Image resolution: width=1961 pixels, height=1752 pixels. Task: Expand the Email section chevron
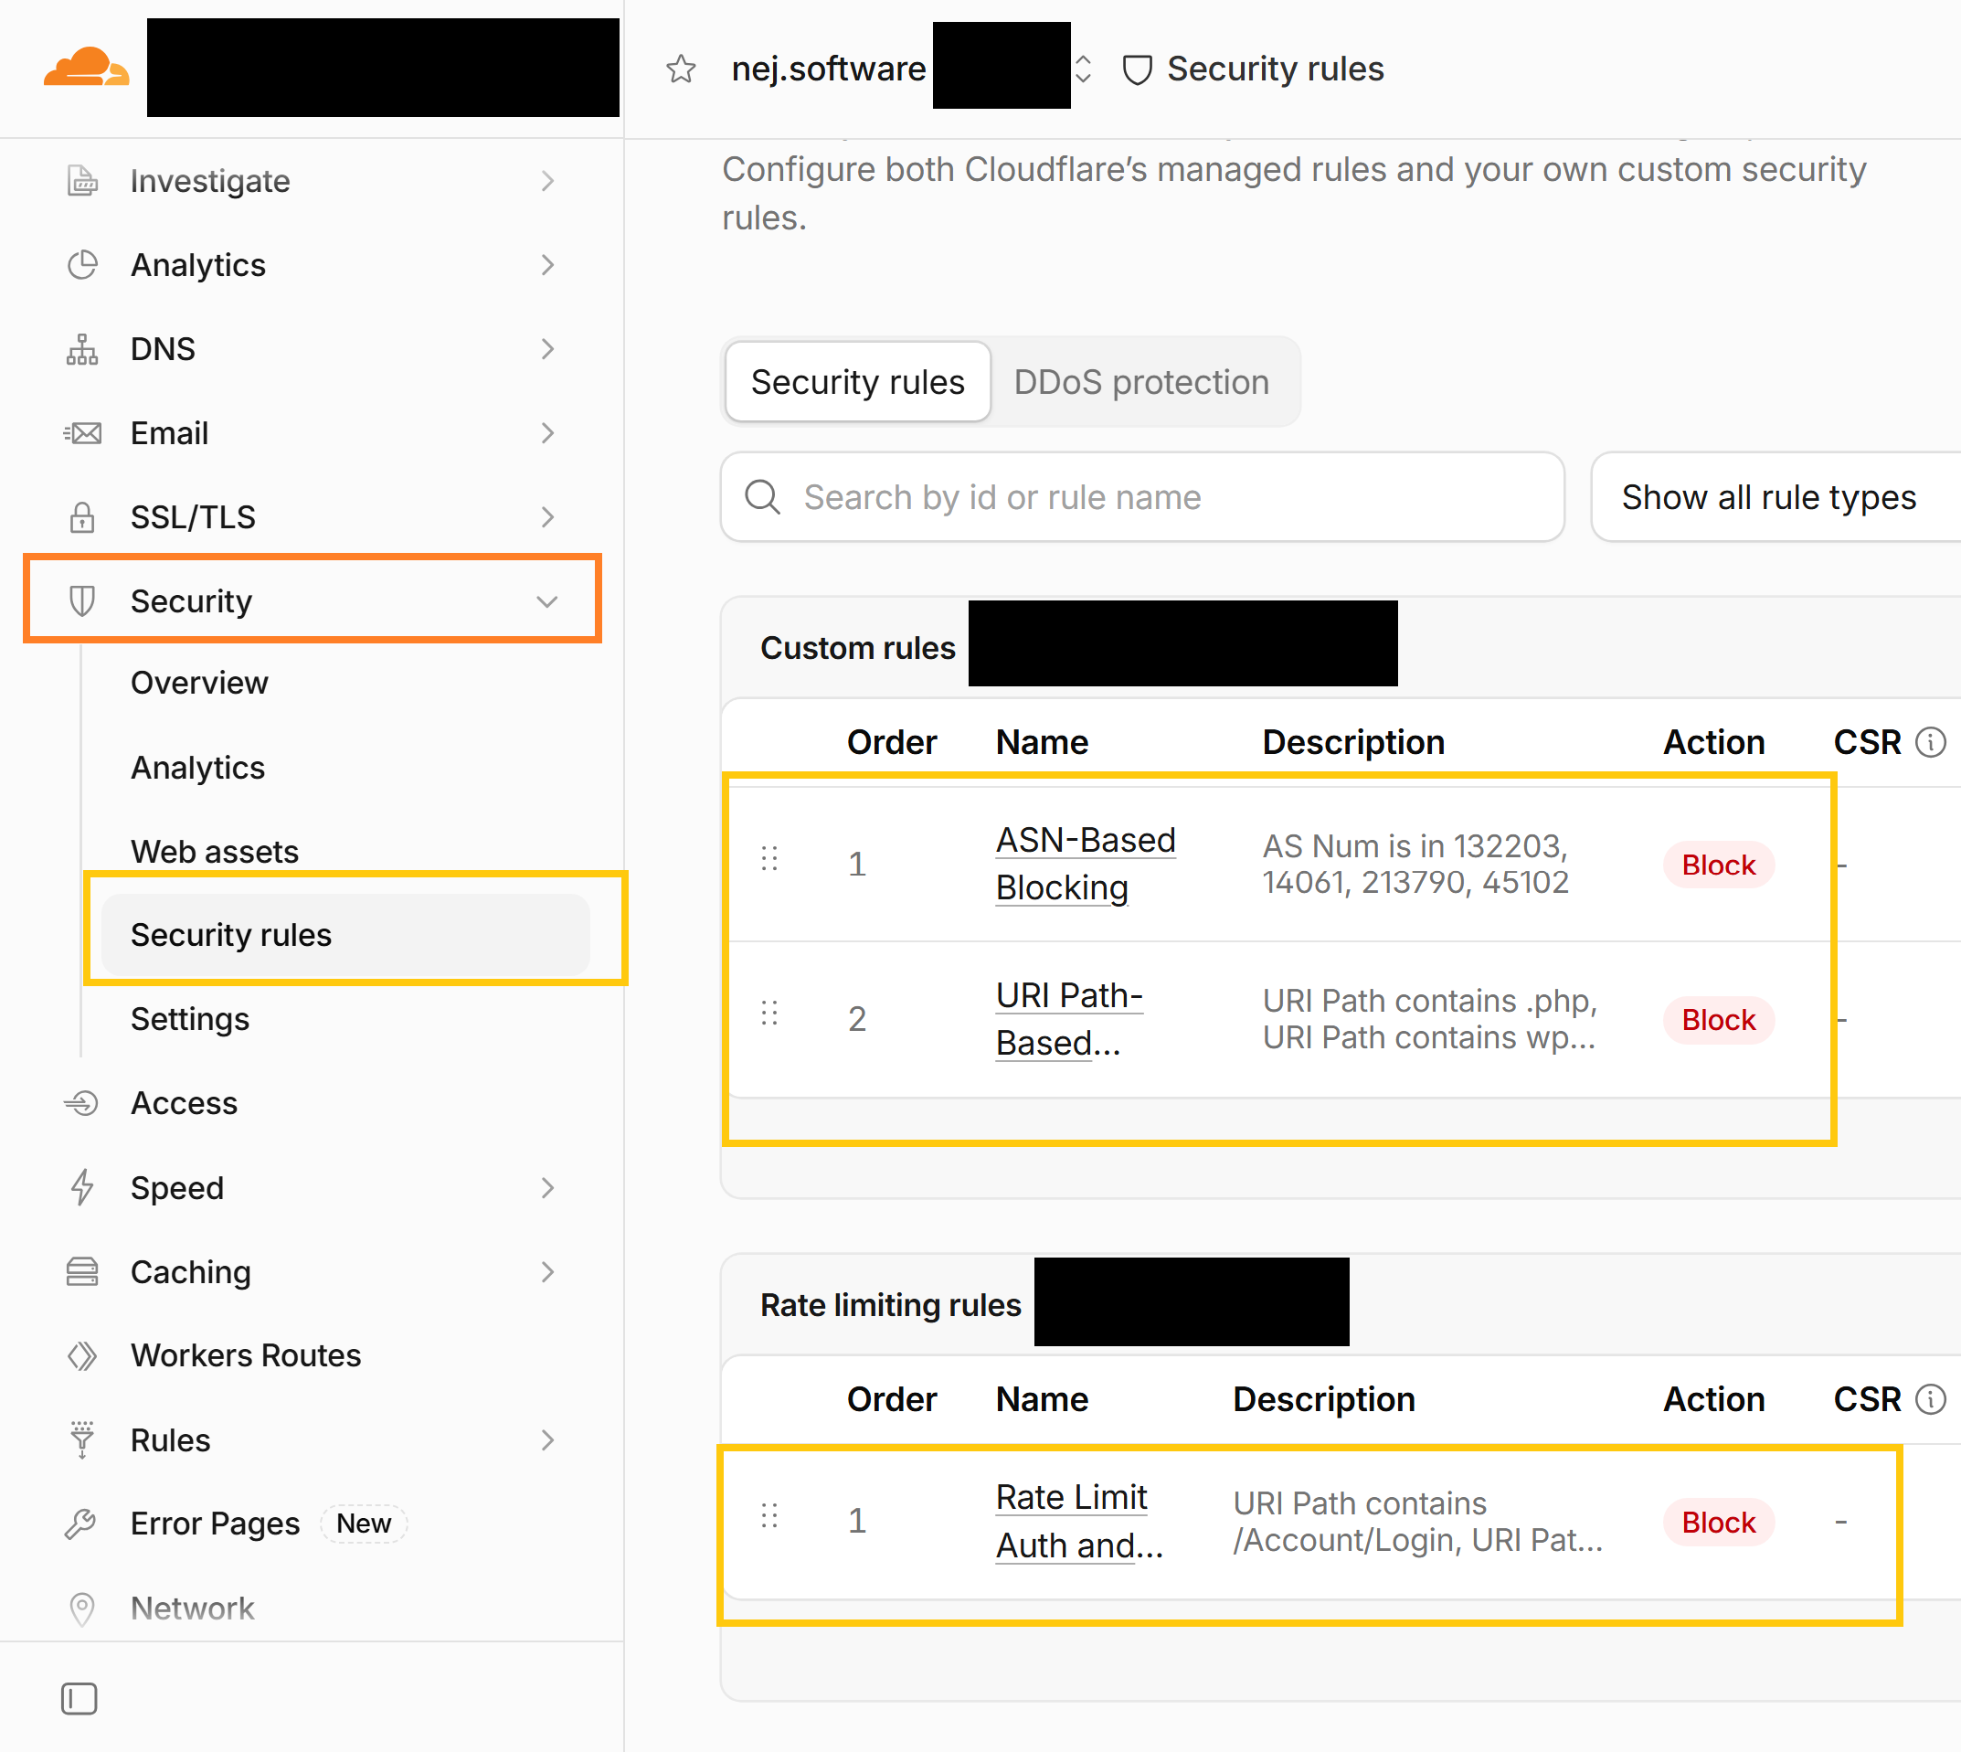tap(547, 433)
